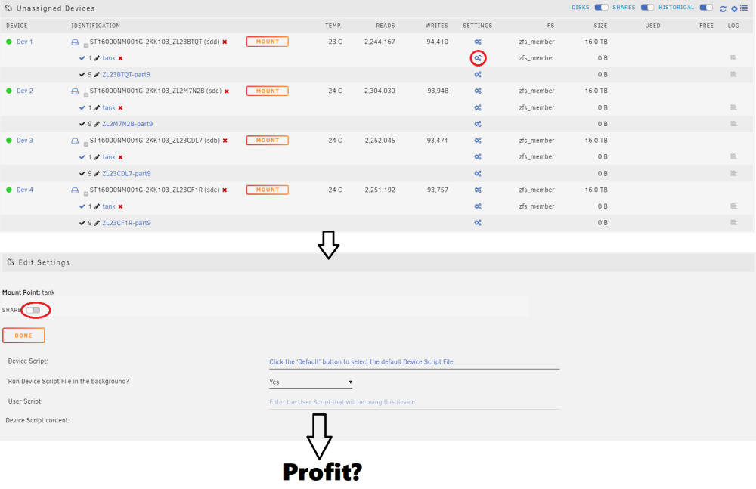Open settings for ZL23BTQT-part9 partition
Screen dimensions: 756x489
coord(478,75)
